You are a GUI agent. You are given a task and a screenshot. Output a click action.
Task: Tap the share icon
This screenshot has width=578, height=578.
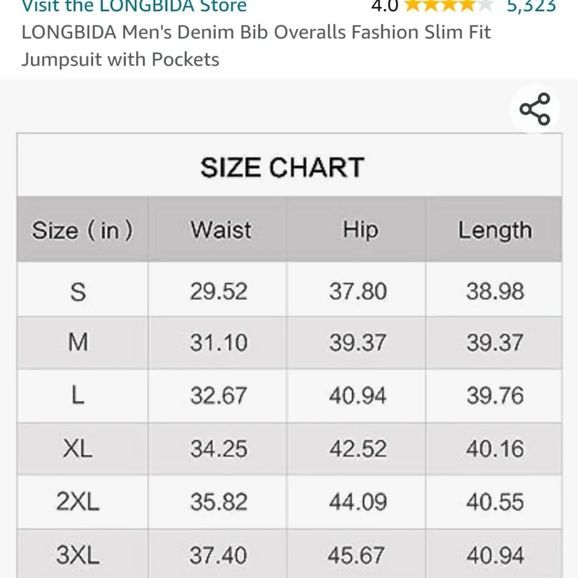point(534,108)
